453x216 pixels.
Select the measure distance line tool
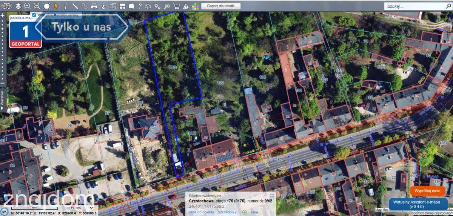pyautogui.click(x=75, y=6)
